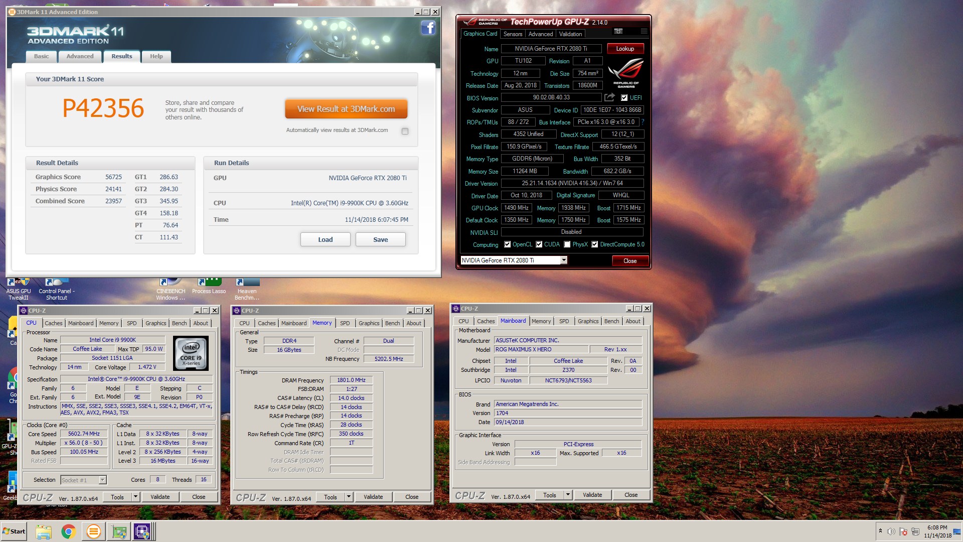Screen dimensions: 963x542
Task: Click the Graphics Score value 56725
Action: (113, 177)
